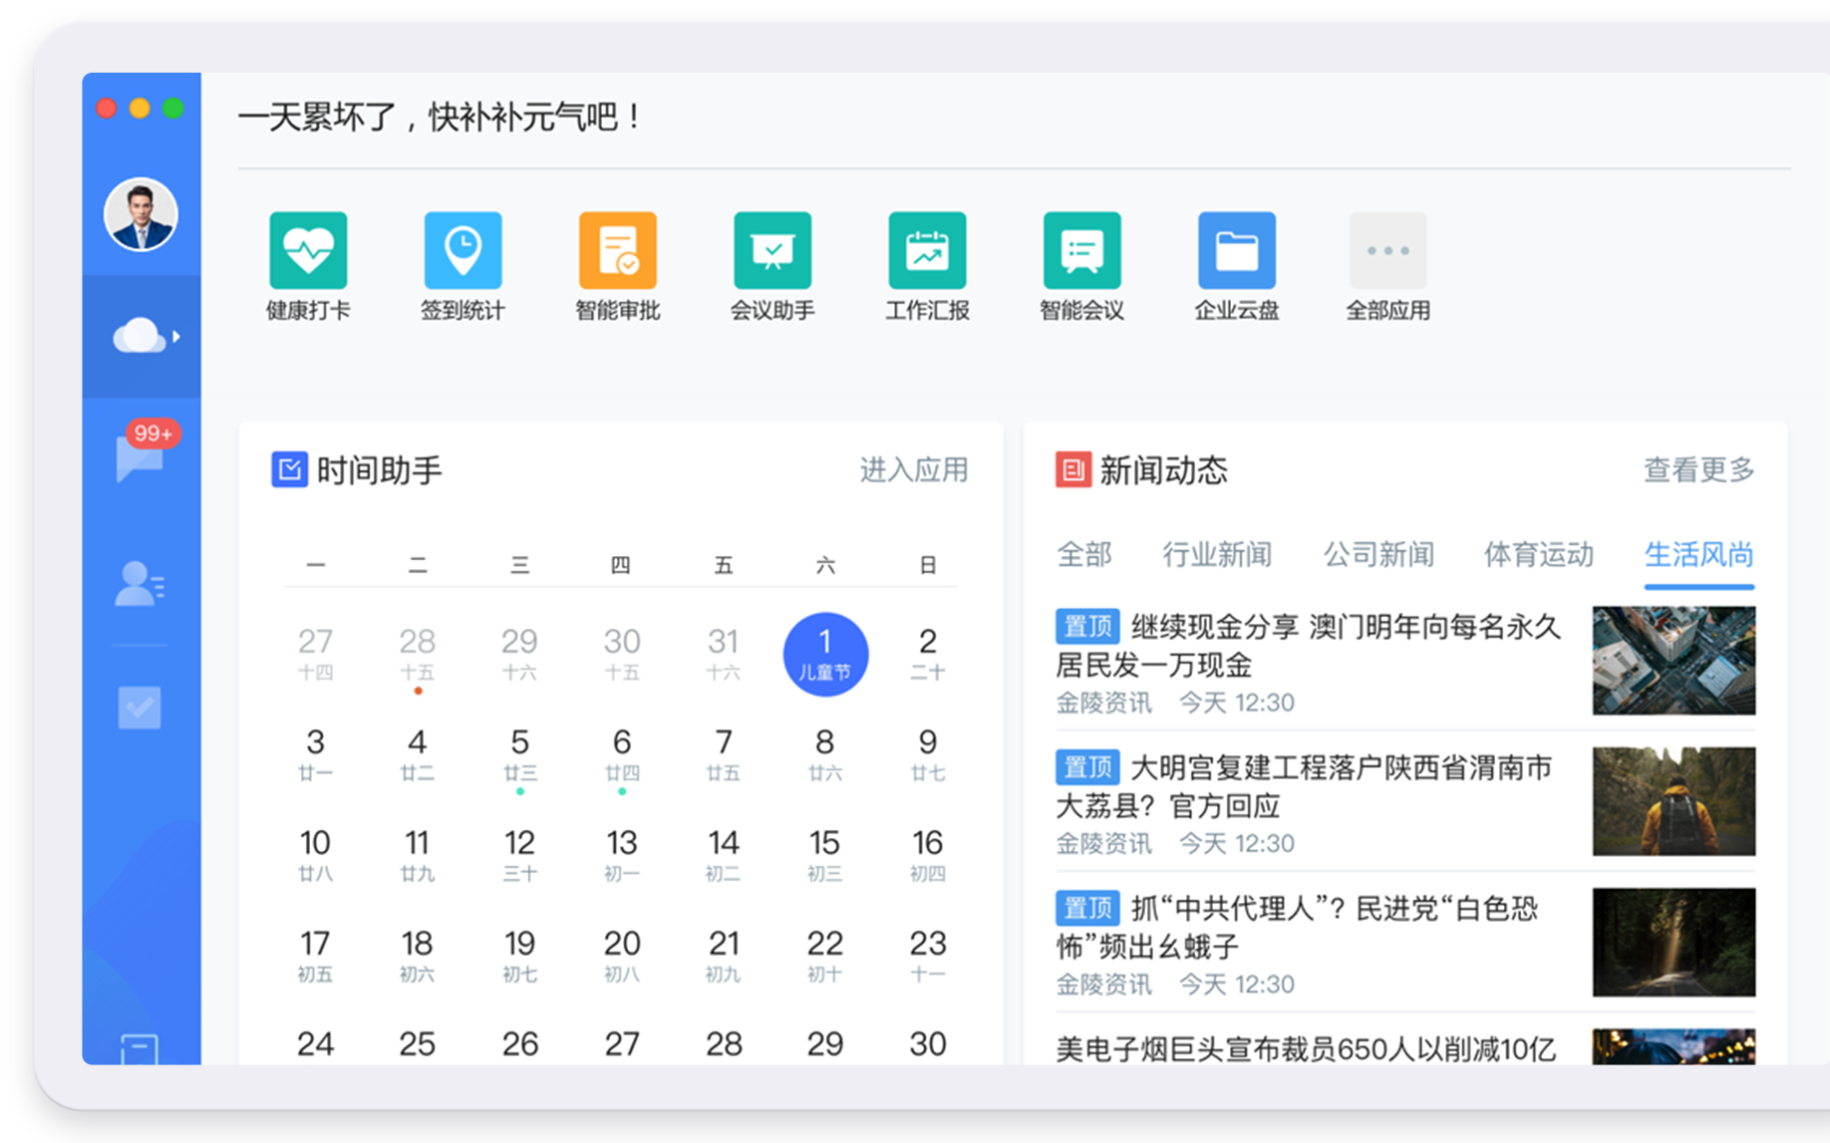Expand the cloud workspace sidebar arrow
This screenshot has height=1143, width=1830.
[176, 337]
